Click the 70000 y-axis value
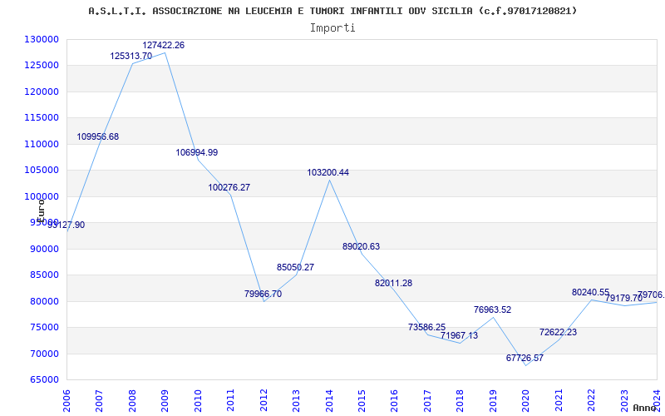The image size is (665, 416). (x=45, y=354)
